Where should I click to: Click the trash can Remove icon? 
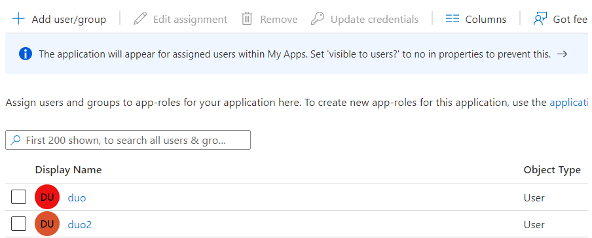247,18
